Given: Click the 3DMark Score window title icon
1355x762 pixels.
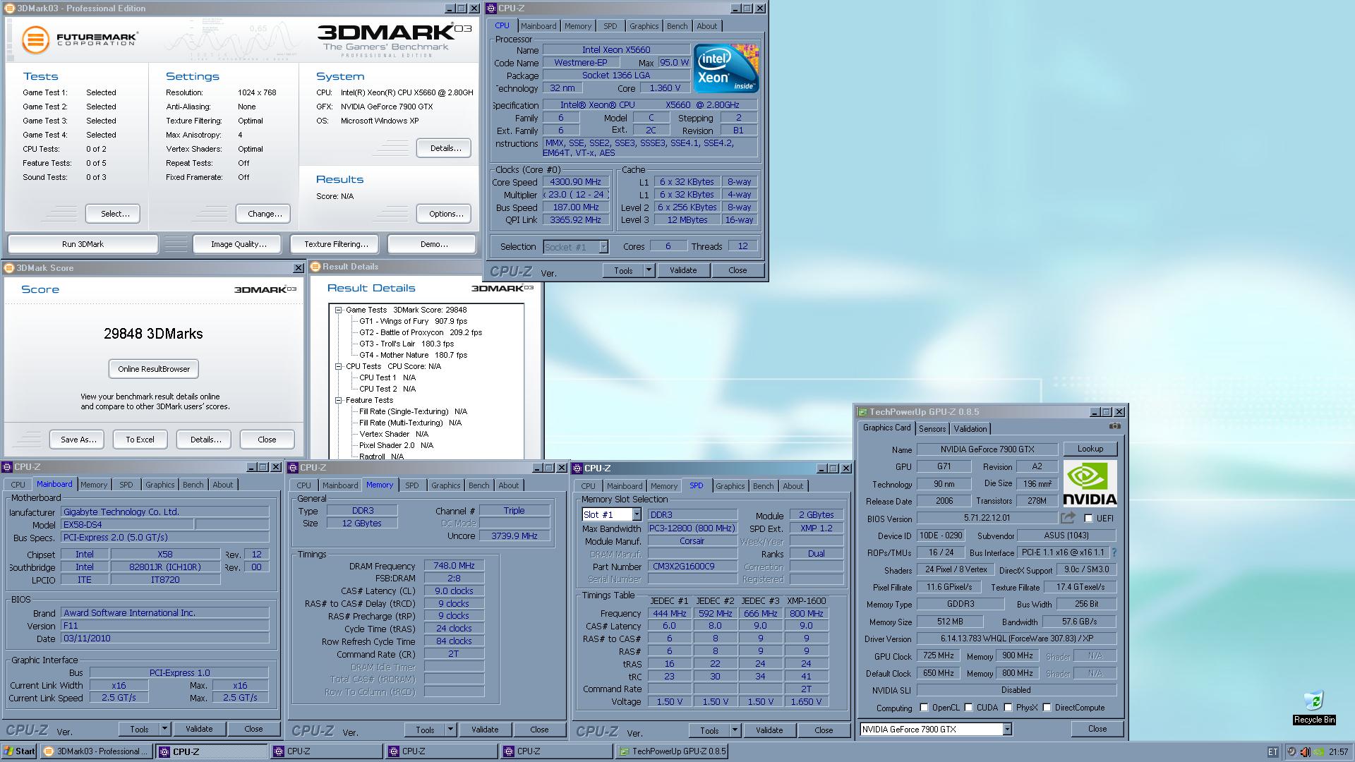Looking at the screenshot, I should pyautogui.click(x=9, y=268).
